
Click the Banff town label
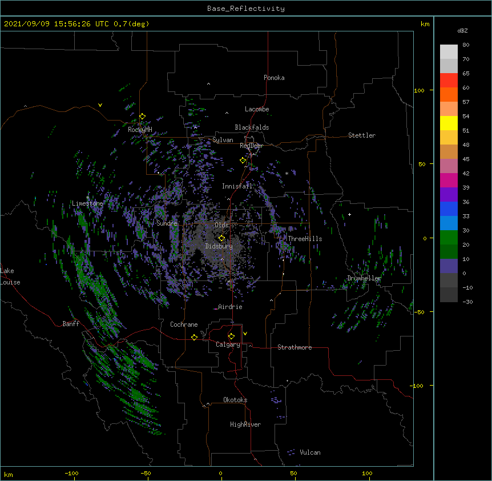click(71, 324)
